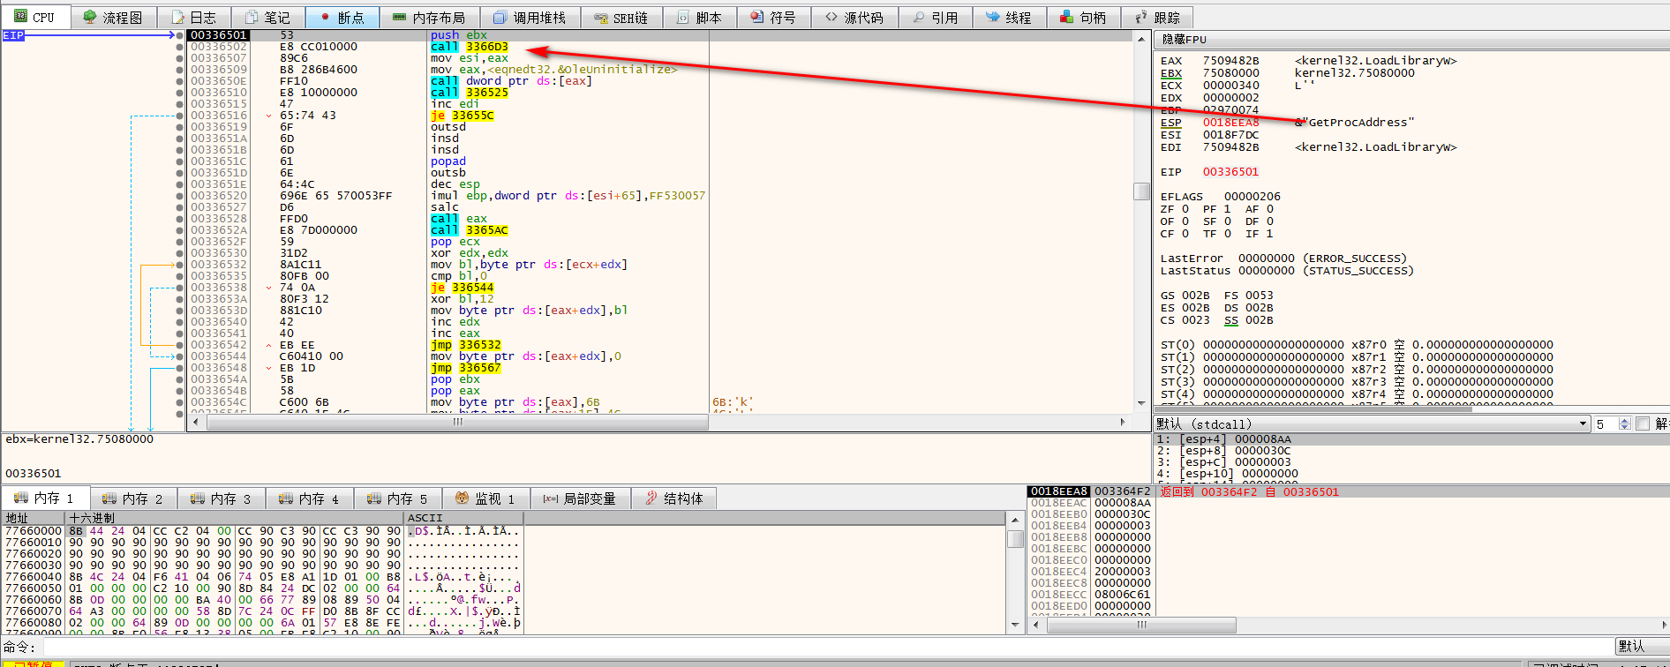Expand the 默认 (stdcall) calling convention dropdown
Viewport: 1670px width, 667px height.
click(x=1583, y=423)
